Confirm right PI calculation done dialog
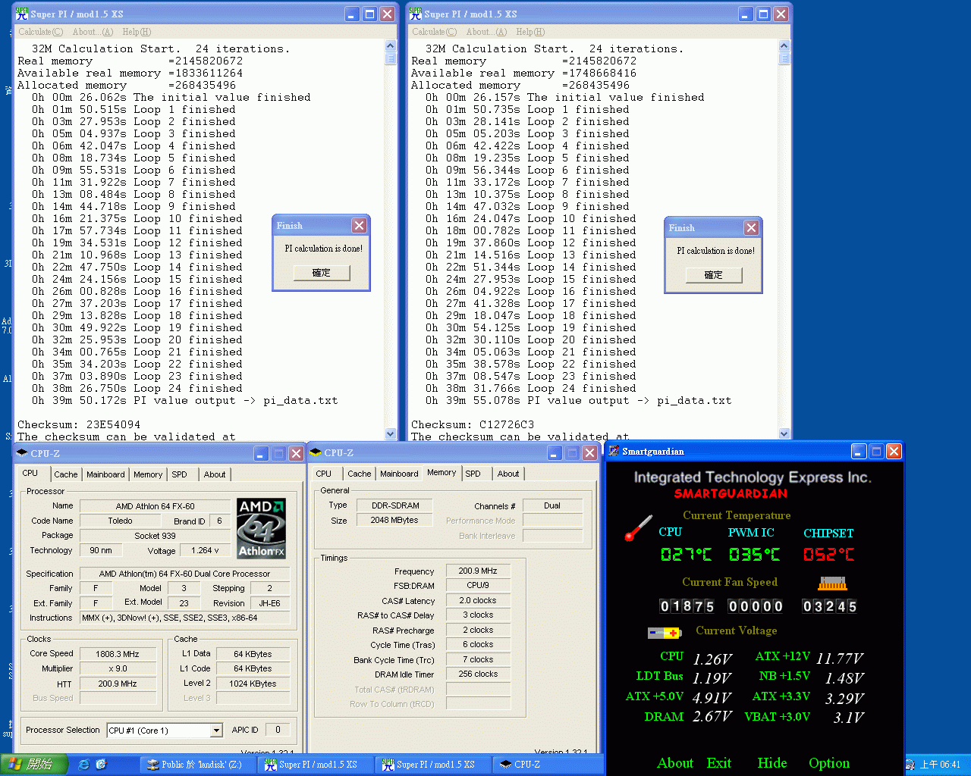Screen dimensions: 971x776 714,275
